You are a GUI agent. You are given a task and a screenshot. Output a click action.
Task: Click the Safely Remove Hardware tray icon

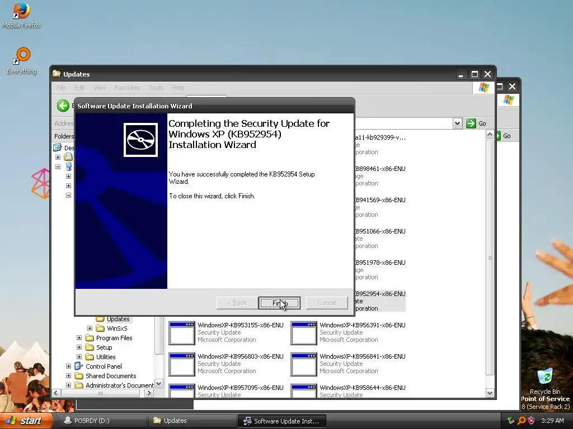click(511, 421)
